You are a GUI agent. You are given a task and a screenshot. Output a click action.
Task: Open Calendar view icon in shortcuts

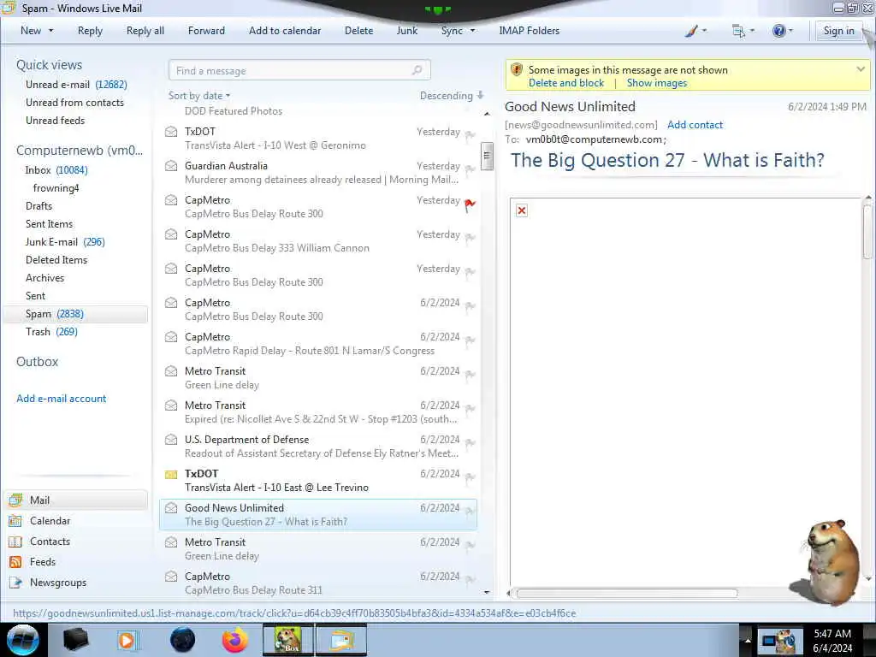tap(15, 521)
